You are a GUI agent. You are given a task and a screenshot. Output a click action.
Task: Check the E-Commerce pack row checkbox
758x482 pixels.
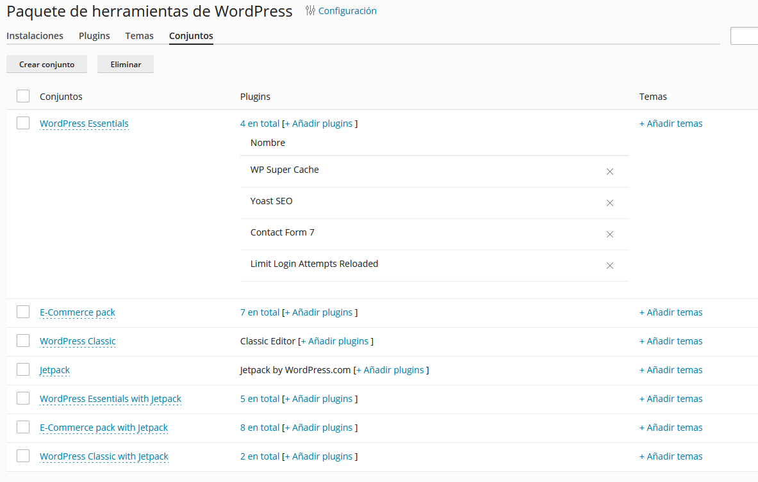pos(22,312)
